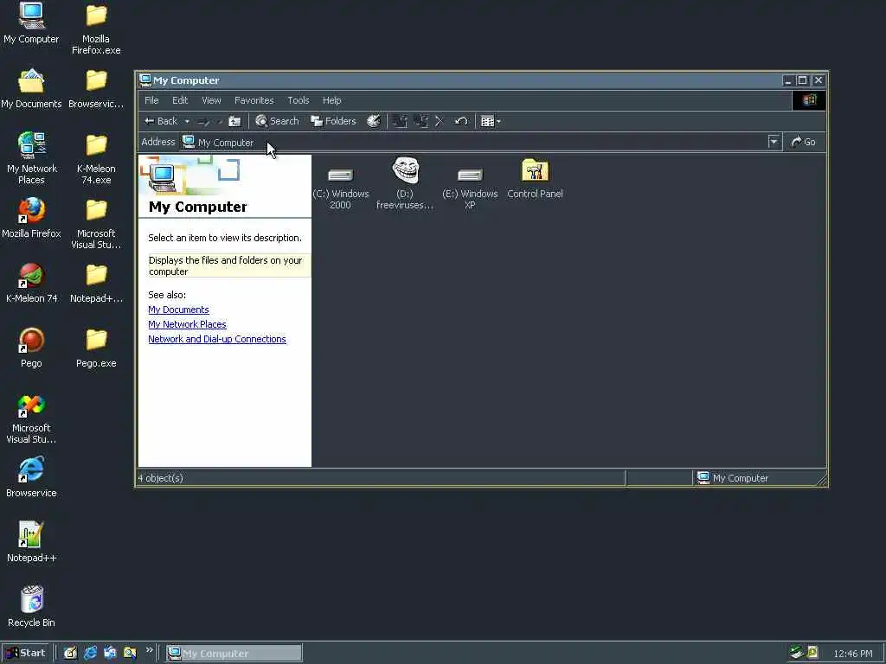Click the Forward arrow button
The width and height of the screenshot is (886, 664).
204,121
